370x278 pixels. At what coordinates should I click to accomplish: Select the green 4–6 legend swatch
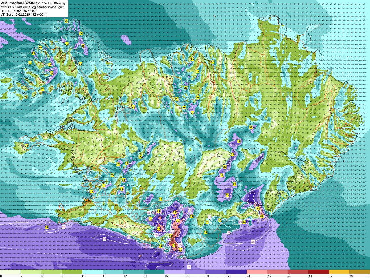coord(51,272)
